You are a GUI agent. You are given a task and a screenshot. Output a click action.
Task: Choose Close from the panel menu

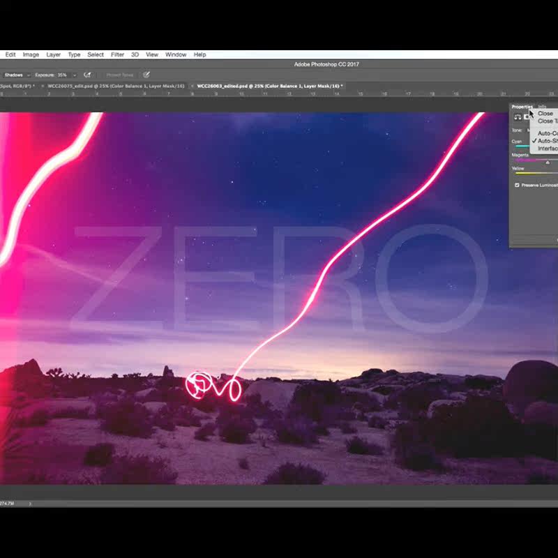(545, 113)
